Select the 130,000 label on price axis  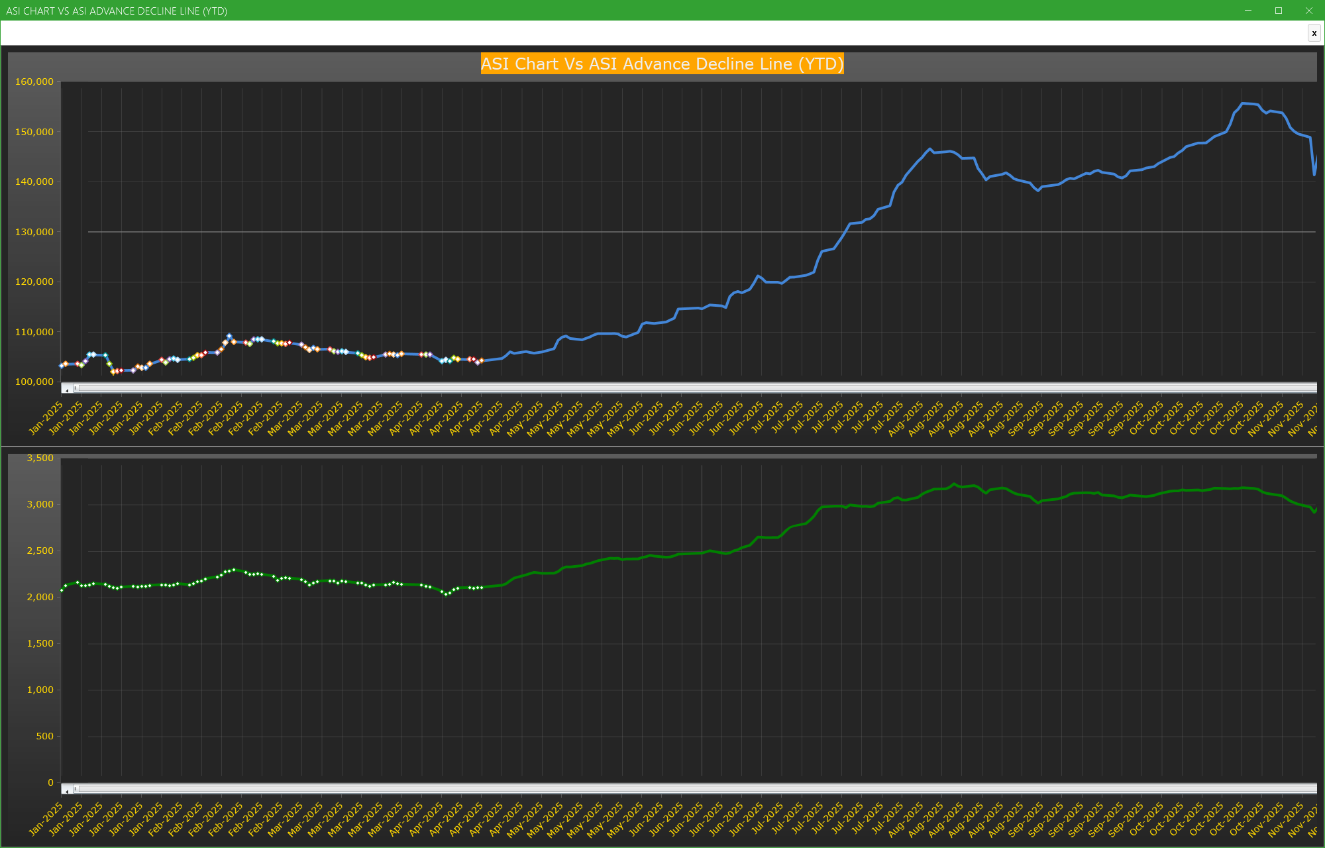(x=34, y=232)
